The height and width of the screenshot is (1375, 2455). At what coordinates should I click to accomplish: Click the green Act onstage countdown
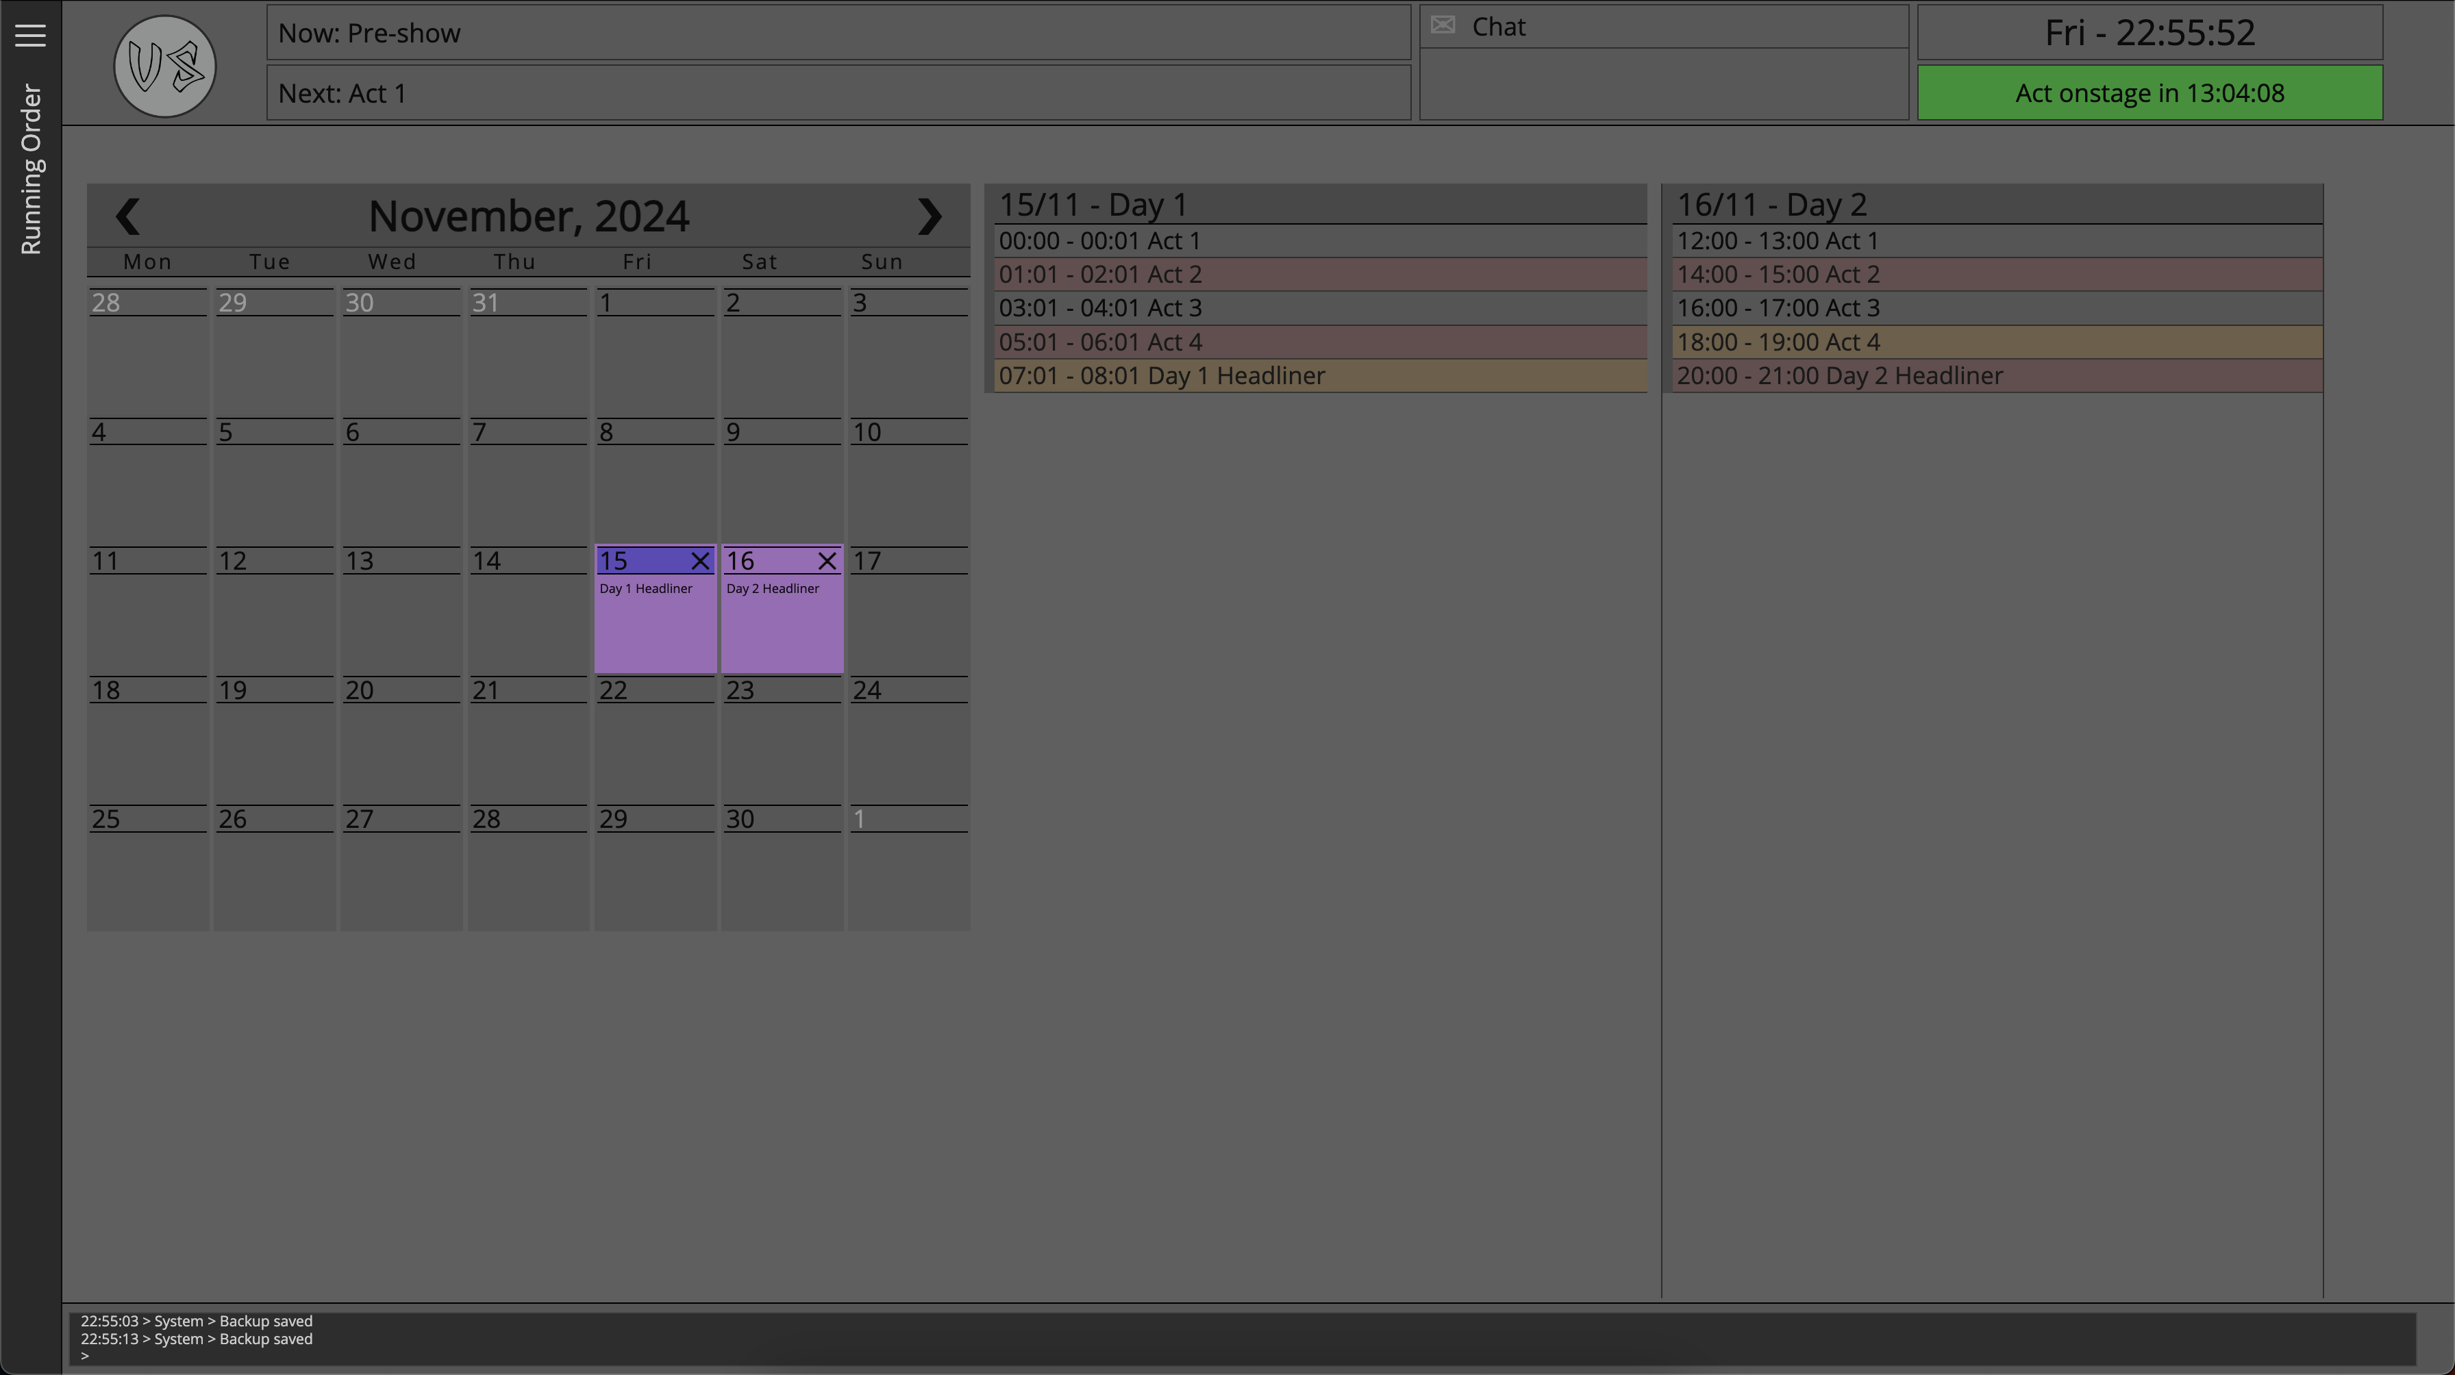click(x=2150, y=92)
